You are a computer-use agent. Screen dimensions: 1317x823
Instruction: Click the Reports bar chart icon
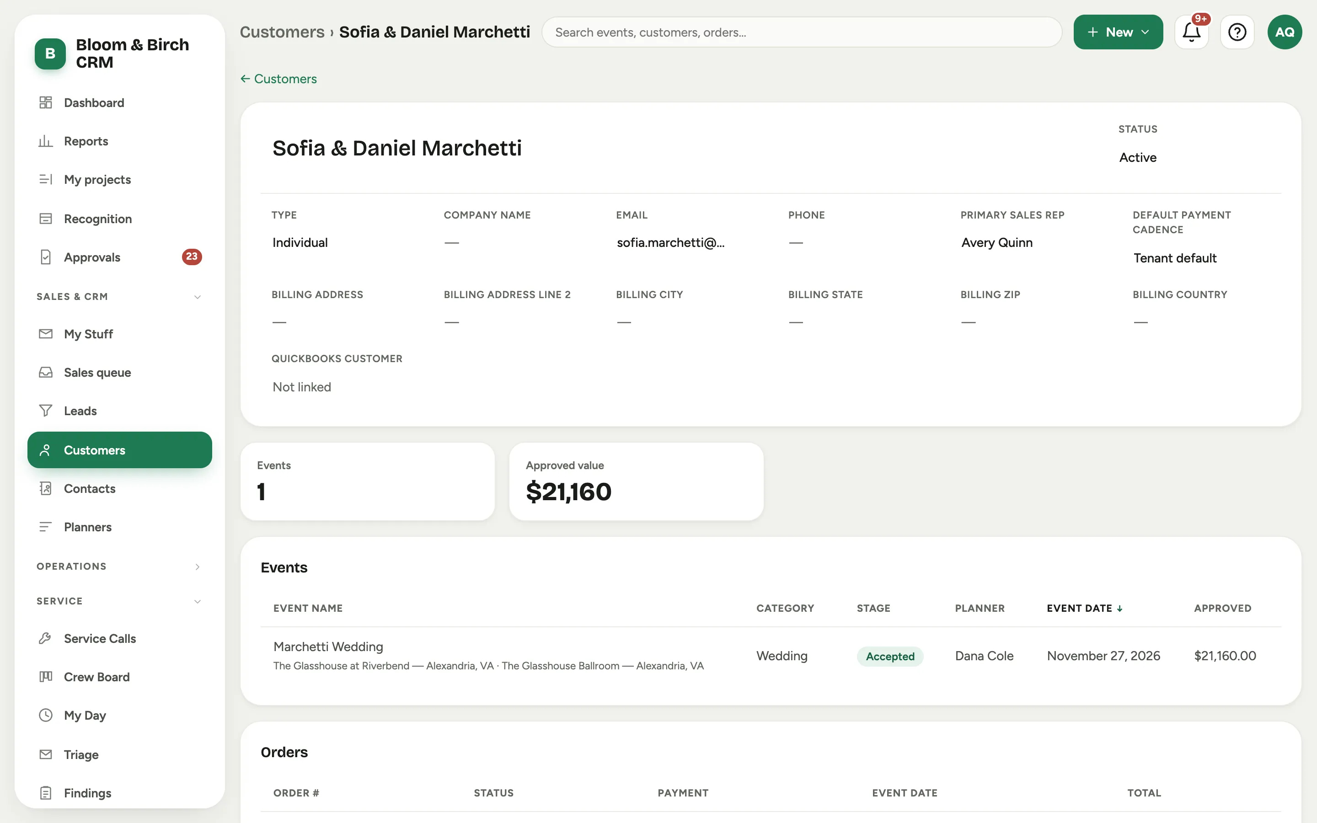46,141
